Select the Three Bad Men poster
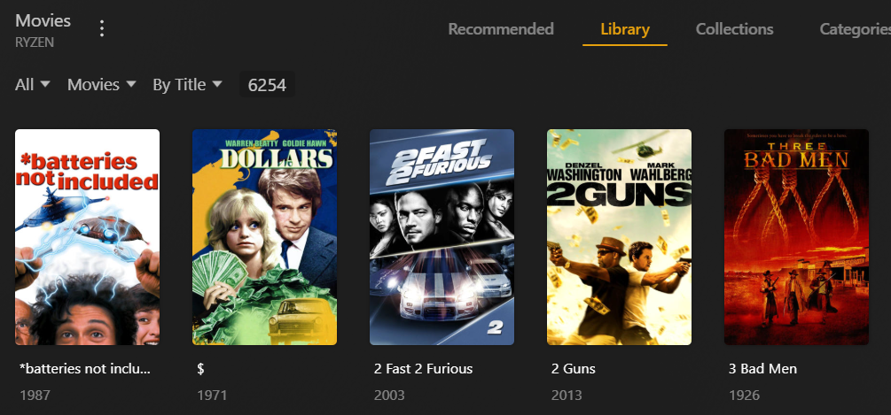The image size is (891, 415). tap(796, 237)
